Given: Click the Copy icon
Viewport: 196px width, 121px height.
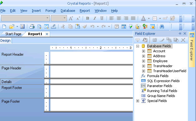Looking at the screenshot, I should click(71, 26).
